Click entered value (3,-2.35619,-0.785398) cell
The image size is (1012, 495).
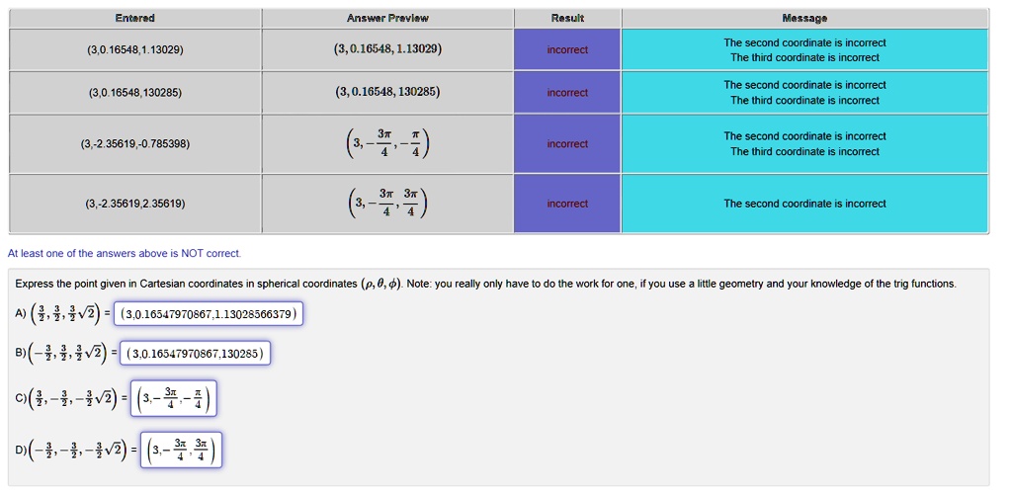[x=134, y=144]
